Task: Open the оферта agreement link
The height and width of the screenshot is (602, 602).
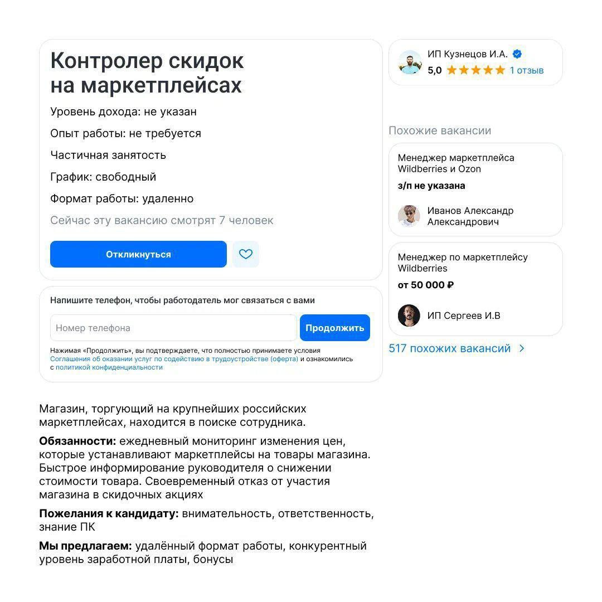Action: pos(174,359)
